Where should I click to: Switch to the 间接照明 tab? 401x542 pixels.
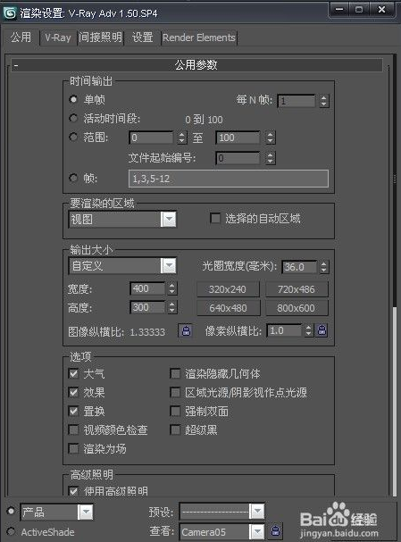click(x=100, y=38)
